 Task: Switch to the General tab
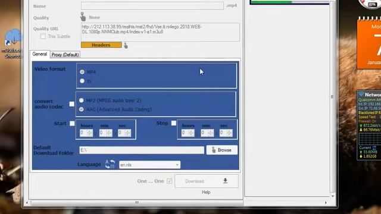coord(40,54)
